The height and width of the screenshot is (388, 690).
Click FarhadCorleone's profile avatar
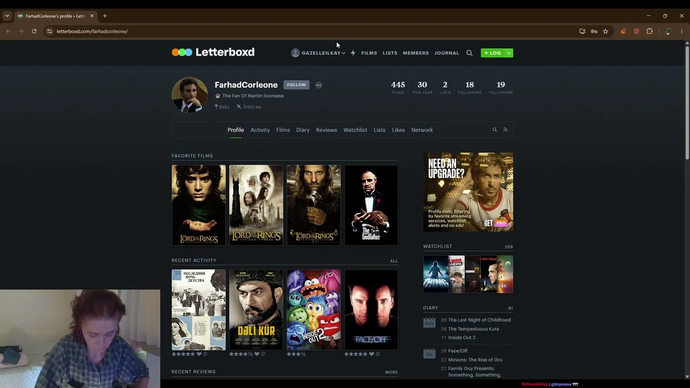(x=190, y=95)
